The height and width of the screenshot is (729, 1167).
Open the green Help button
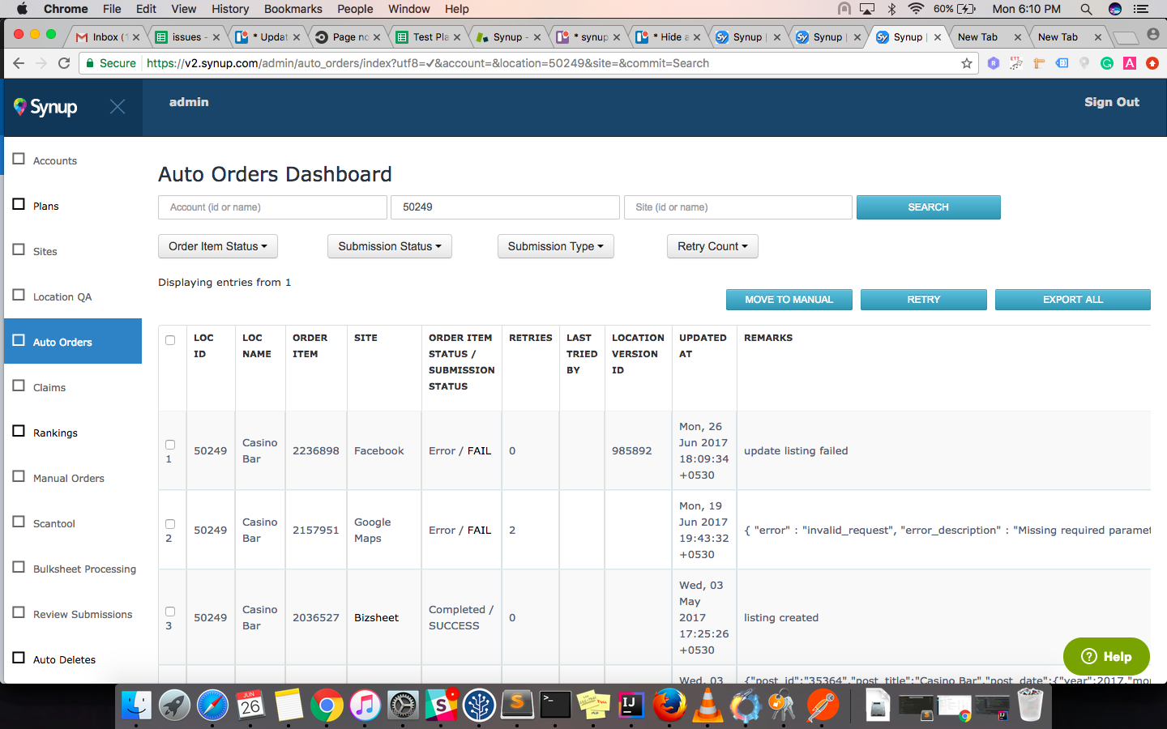pos(1106,656)
